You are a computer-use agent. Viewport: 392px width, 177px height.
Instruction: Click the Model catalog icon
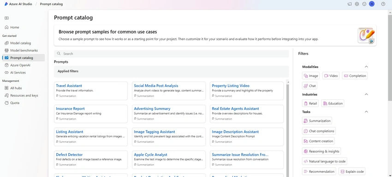[6, 43]
